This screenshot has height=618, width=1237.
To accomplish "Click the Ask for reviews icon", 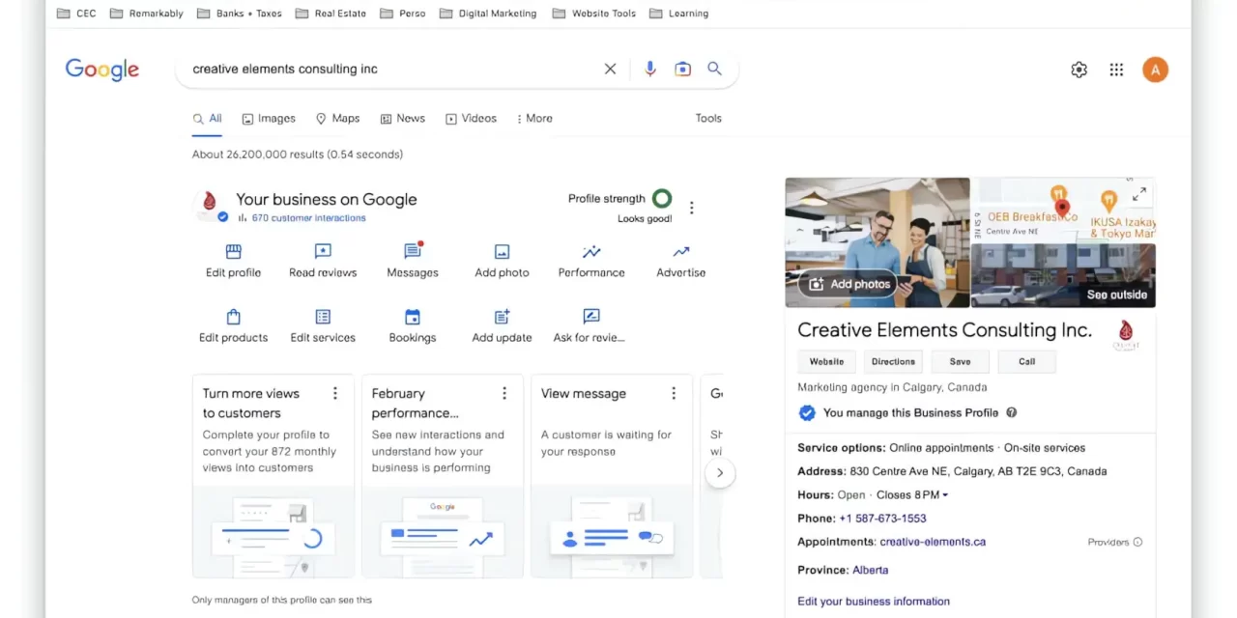I will tap(591, 317).
